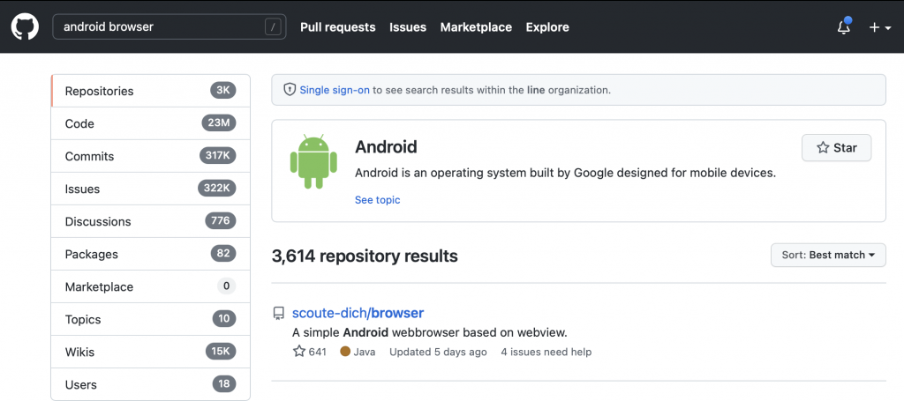Click the Android topic heading
Viewport: 904px width, 401px height.
pos(386,146)
